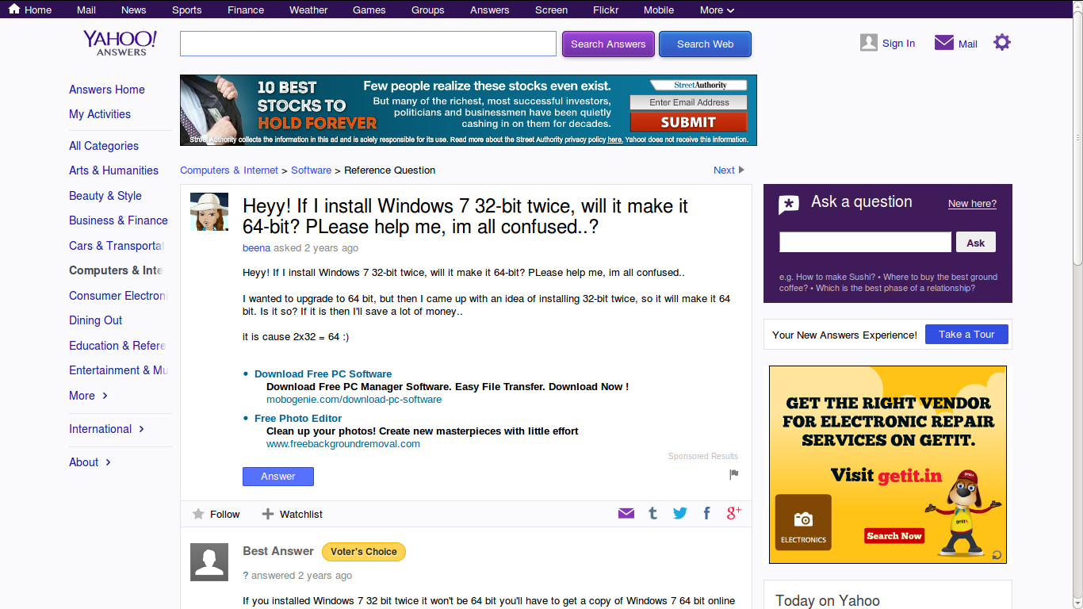Open Free Photo Editor sponsored link
Screen dimensions: 1083x609
click(298, 419)
